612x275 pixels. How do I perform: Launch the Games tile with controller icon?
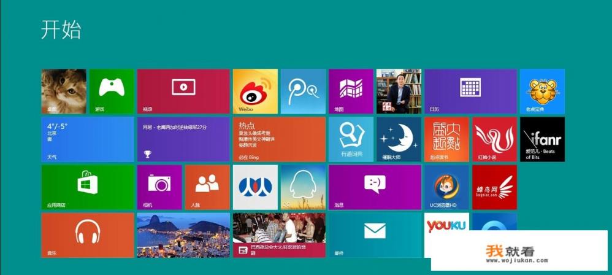(112, 91)
